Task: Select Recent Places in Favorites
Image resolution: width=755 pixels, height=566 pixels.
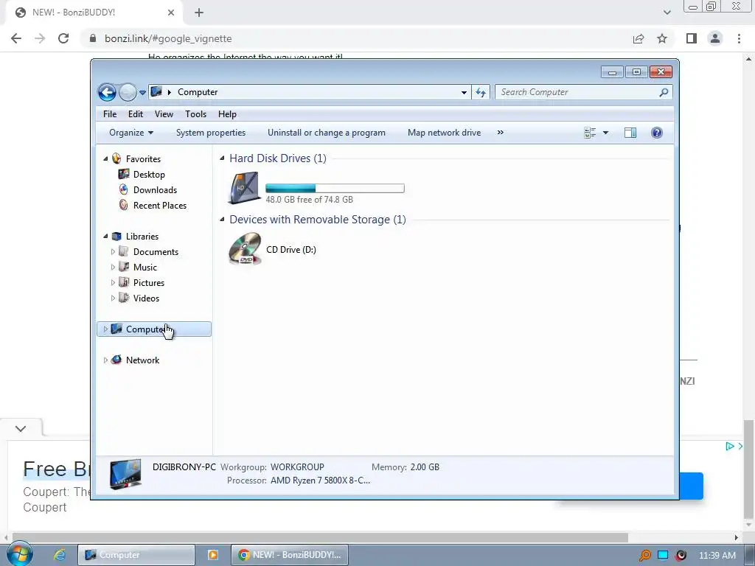Action: (160, 205)
